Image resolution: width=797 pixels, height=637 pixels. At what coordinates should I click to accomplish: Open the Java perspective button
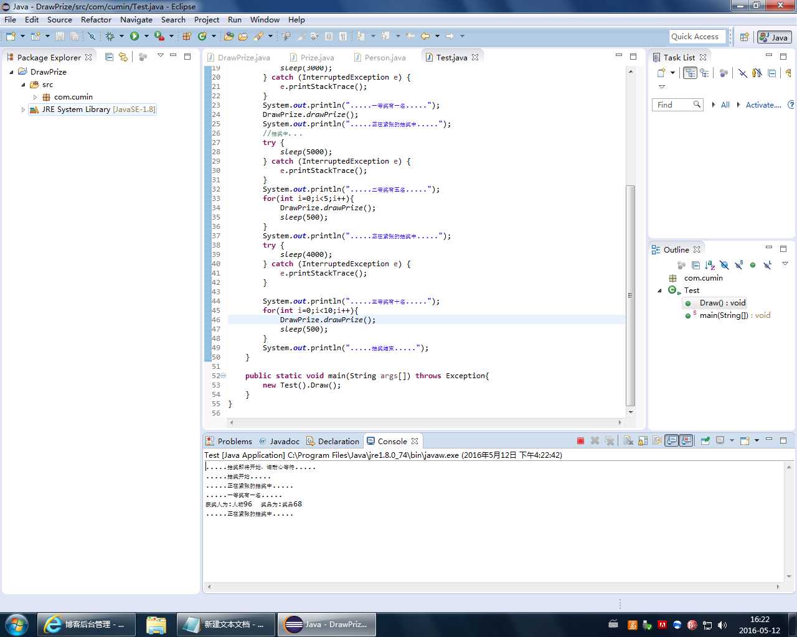[774, 37]
